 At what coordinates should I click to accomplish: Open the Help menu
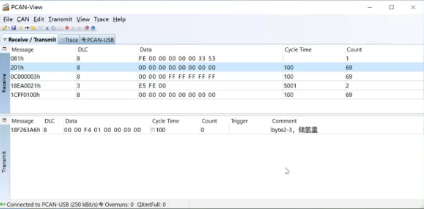pyautogui.click(x=119, y=19)
